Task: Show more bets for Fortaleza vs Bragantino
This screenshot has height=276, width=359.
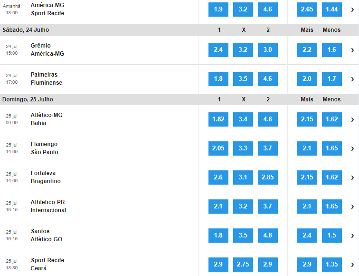Action: 352,177
